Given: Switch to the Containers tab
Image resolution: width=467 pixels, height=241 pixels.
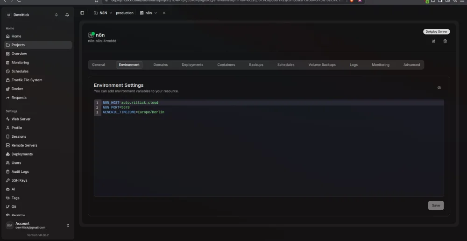Looking at the screenshot, I should point(226,65).
